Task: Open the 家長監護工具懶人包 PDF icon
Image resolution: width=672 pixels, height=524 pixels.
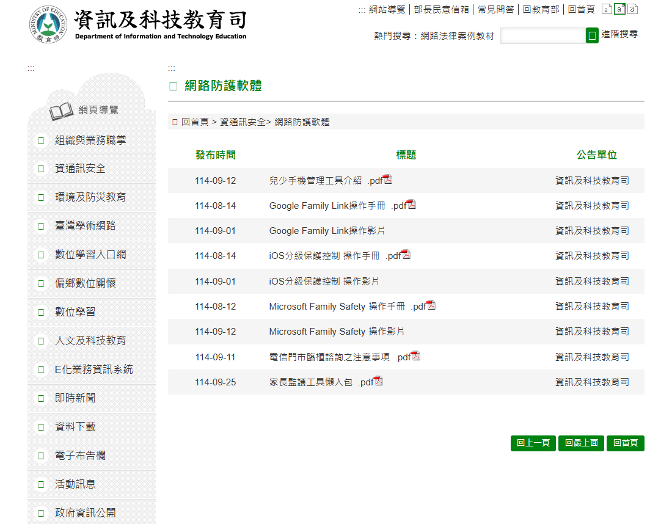Action: [379, 380]
